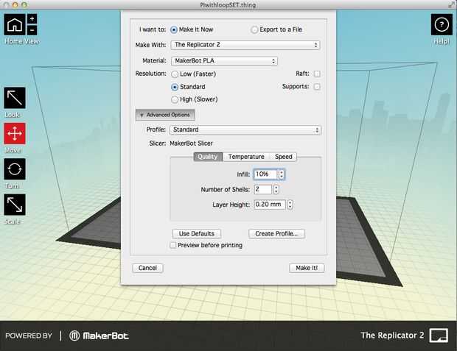Tick Preview before printing checkbox
This screenshot has width=457, height=351.
click(173, 245)
